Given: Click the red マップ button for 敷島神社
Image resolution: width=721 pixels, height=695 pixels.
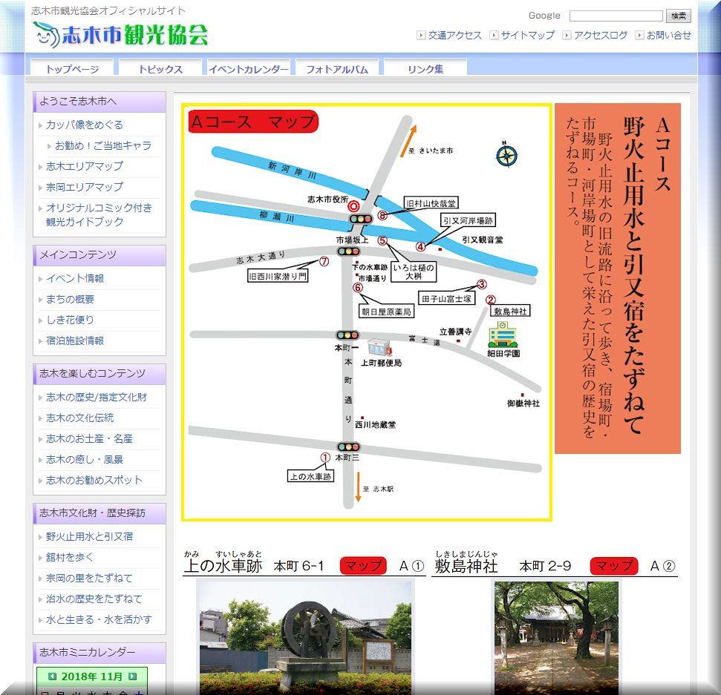Looking at the screenshot, I should point(614,565).
